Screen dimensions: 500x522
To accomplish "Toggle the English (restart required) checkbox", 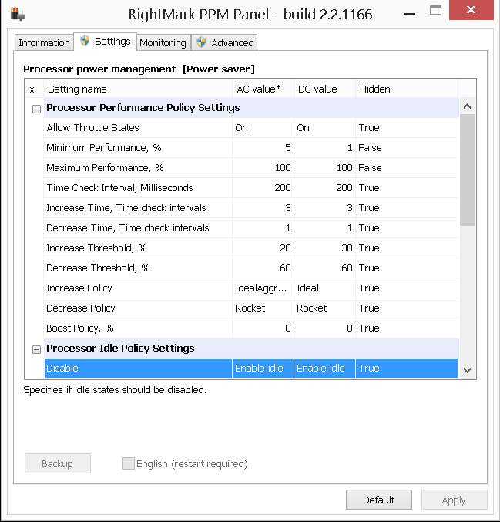I will point(129,463).
